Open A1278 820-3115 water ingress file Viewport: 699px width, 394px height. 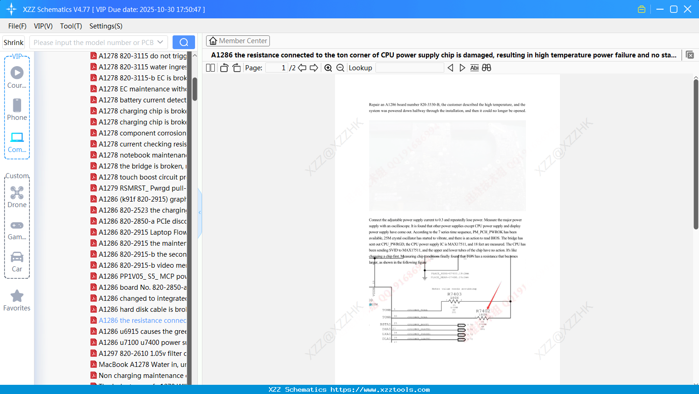(x=139, y=67)
